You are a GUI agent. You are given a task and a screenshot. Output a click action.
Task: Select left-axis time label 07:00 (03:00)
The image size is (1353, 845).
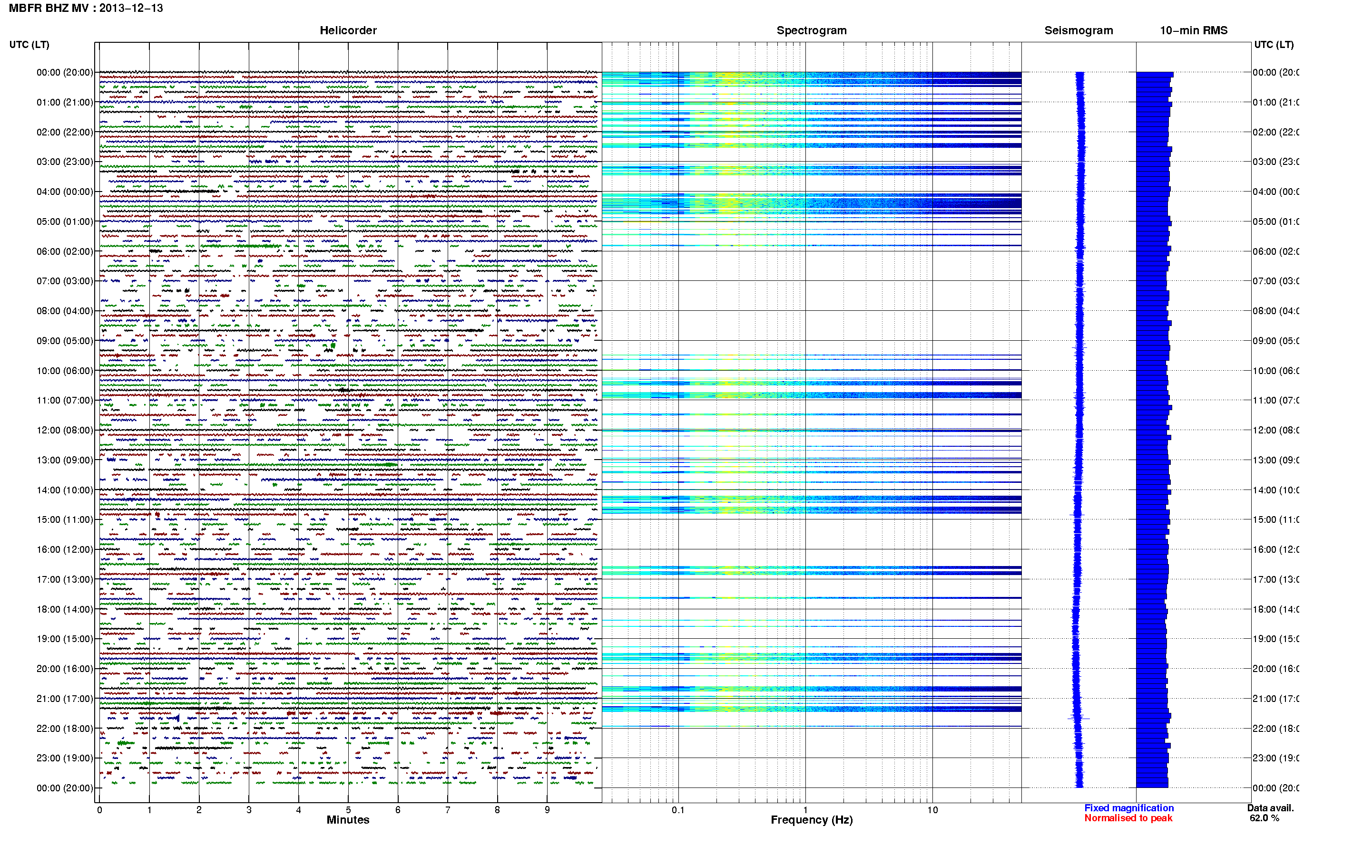(65, 280)
